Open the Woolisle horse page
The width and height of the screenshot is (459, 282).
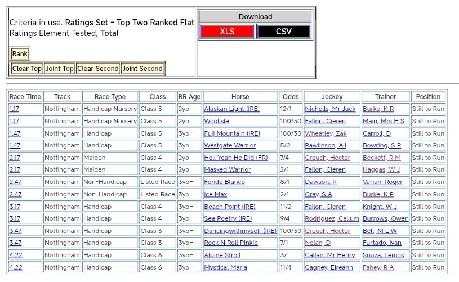(x=216, y=122)
